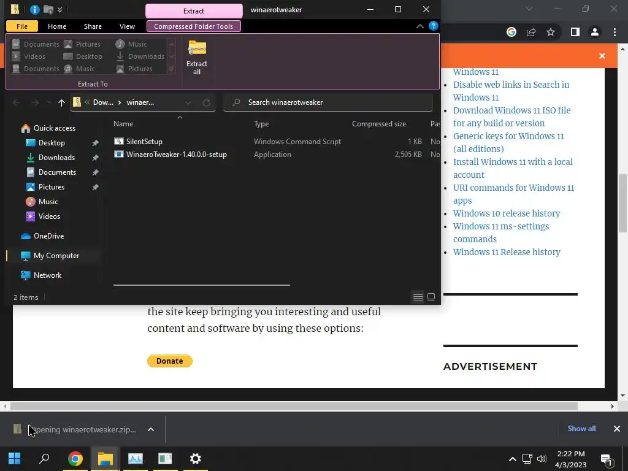Image resolution: width=628 pixels, height=471 pixels.
Task: Click Chrome's share page icon
Action: click(531, 32)
